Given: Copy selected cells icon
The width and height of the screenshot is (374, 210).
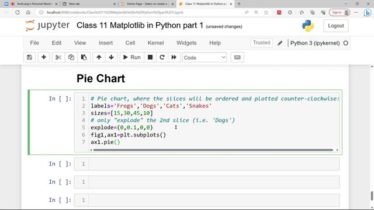Looking at the screenshot, I should point(71,57).
